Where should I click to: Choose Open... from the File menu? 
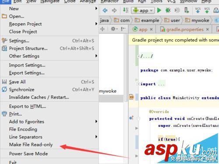click(49, 16)
